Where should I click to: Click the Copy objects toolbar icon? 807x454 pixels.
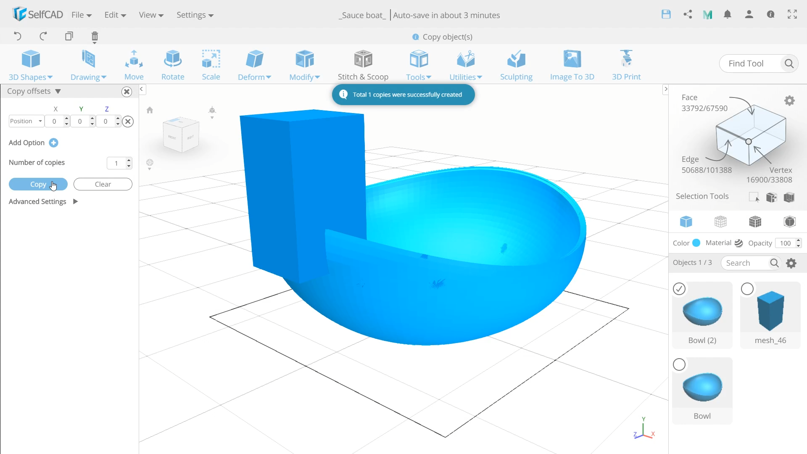click(69, 36)
